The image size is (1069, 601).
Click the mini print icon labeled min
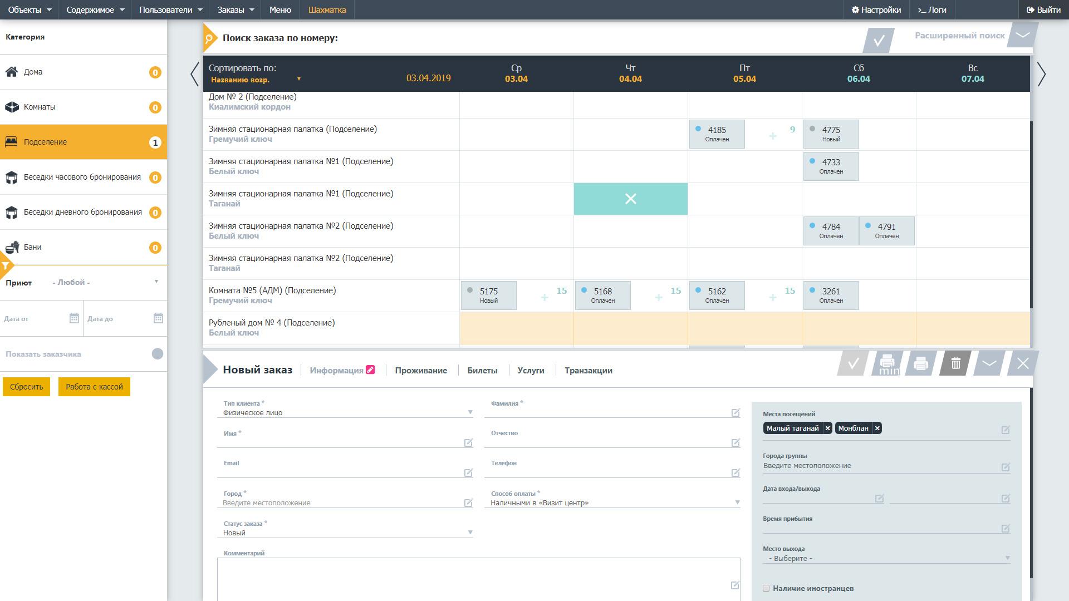(887, 364)
